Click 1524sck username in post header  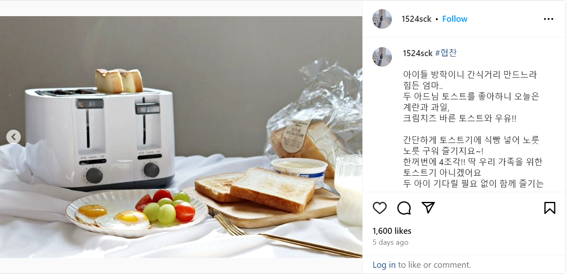(x=416, y=19)
